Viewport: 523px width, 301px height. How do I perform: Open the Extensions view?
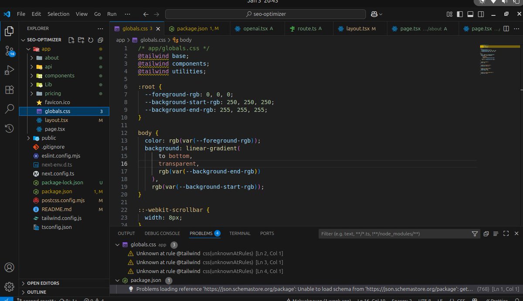point(9,89)
